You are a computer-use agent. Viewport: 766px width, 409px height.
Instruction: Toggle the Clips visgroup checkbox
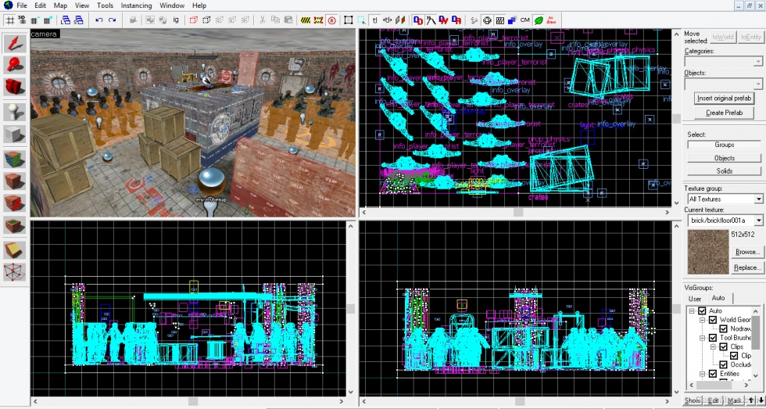coord(724,347)
